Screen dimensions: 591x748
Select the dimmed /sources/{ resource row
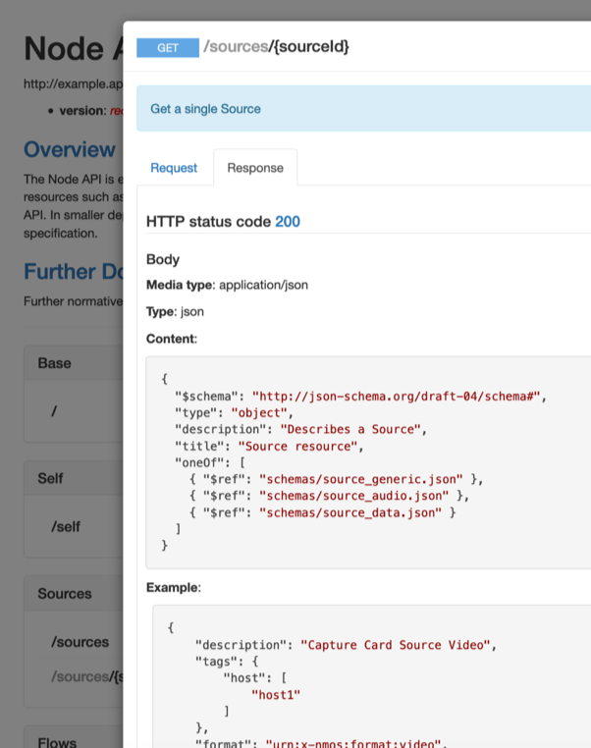86,676
